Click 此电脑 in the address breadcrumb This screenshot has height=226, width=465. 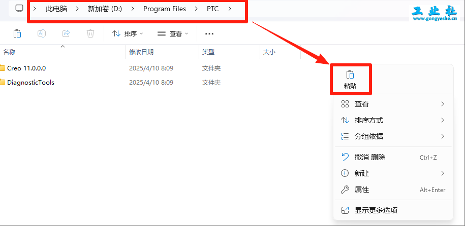[56, 9]
